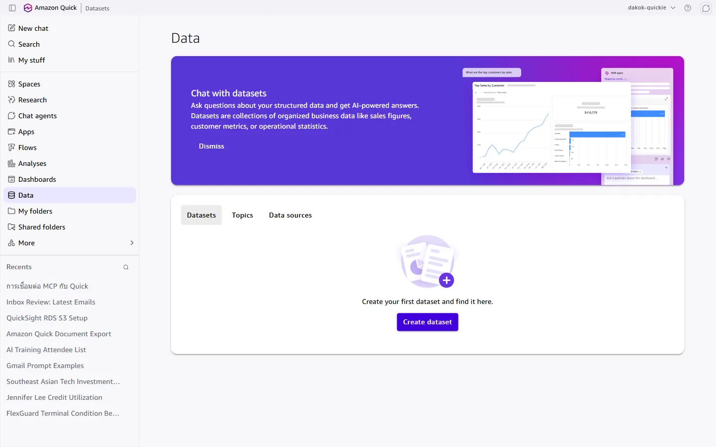Click the Analyses chart icon
716x447 pixels.
click(11, 163)
